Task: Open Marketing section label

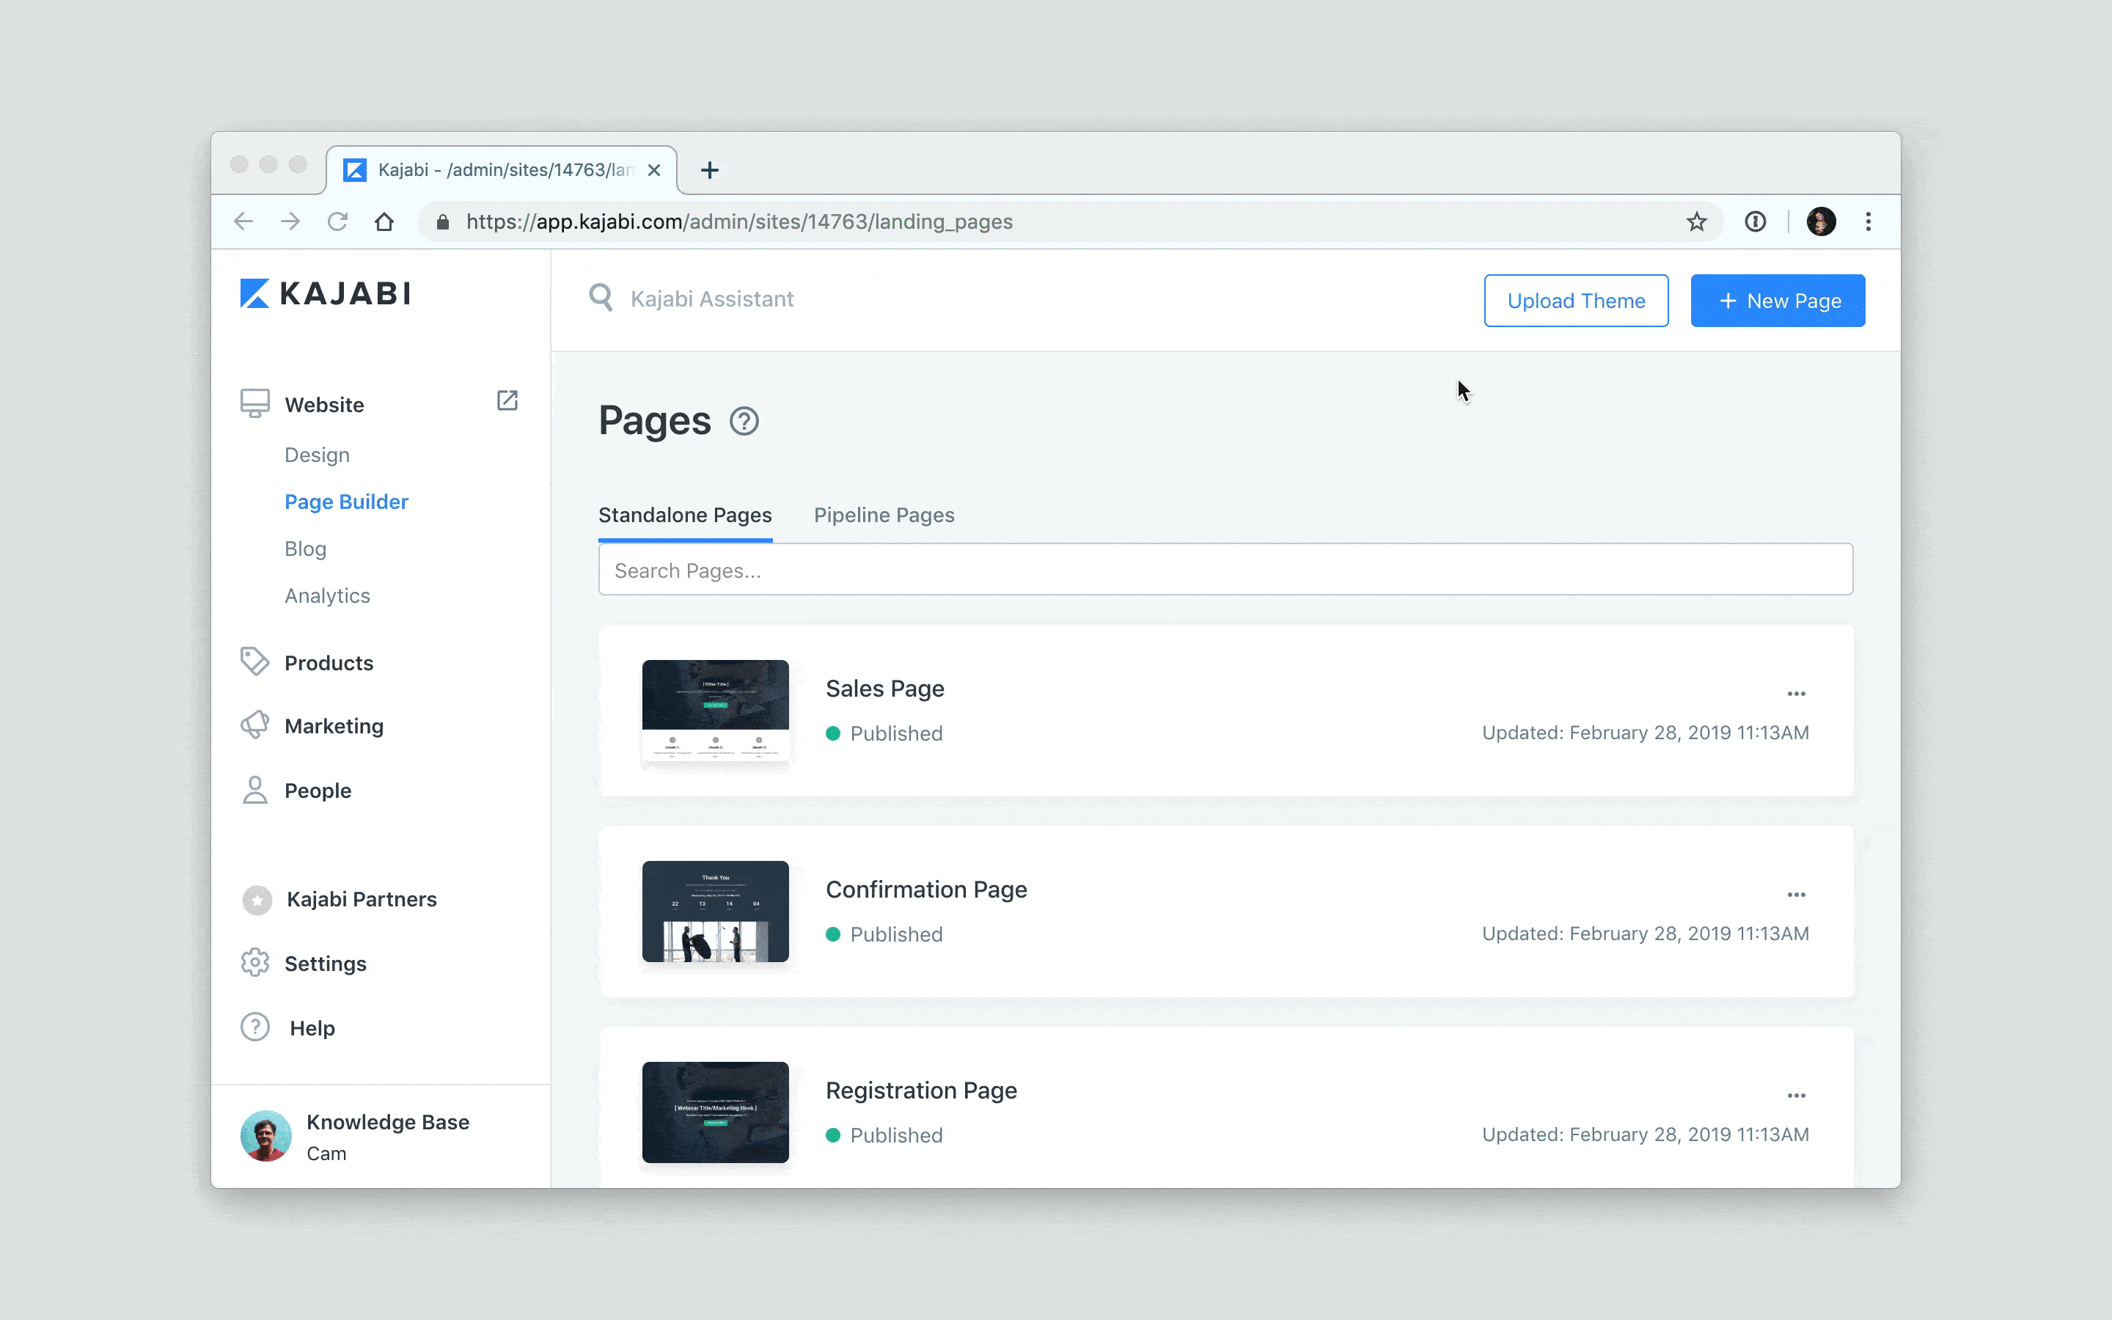Action: [x=334, y=726]
